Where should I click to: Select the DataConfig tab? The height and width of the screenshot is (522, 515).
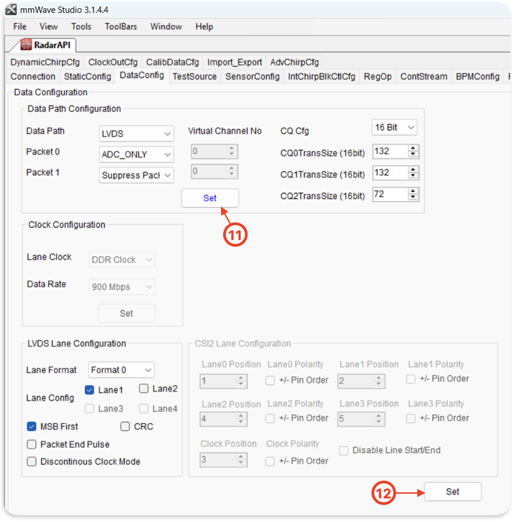pos(142,76)
